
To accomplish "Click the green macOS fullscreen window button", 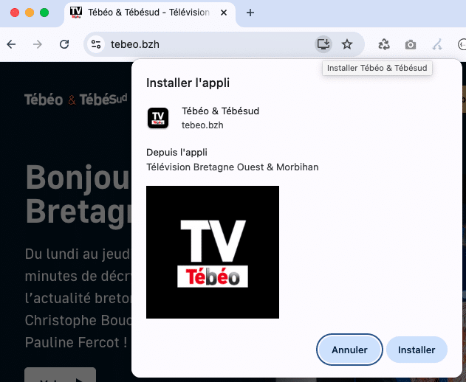I will coord(44,13).
